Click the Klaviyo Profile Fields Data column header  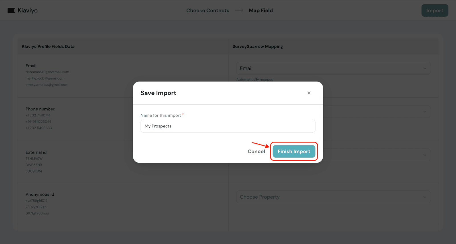point(48,46)
